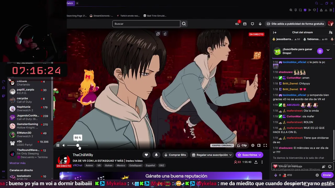The image size is (335, 188).
Task: Open the Bits diamond icon in top bar
Action: coord(260,24)
